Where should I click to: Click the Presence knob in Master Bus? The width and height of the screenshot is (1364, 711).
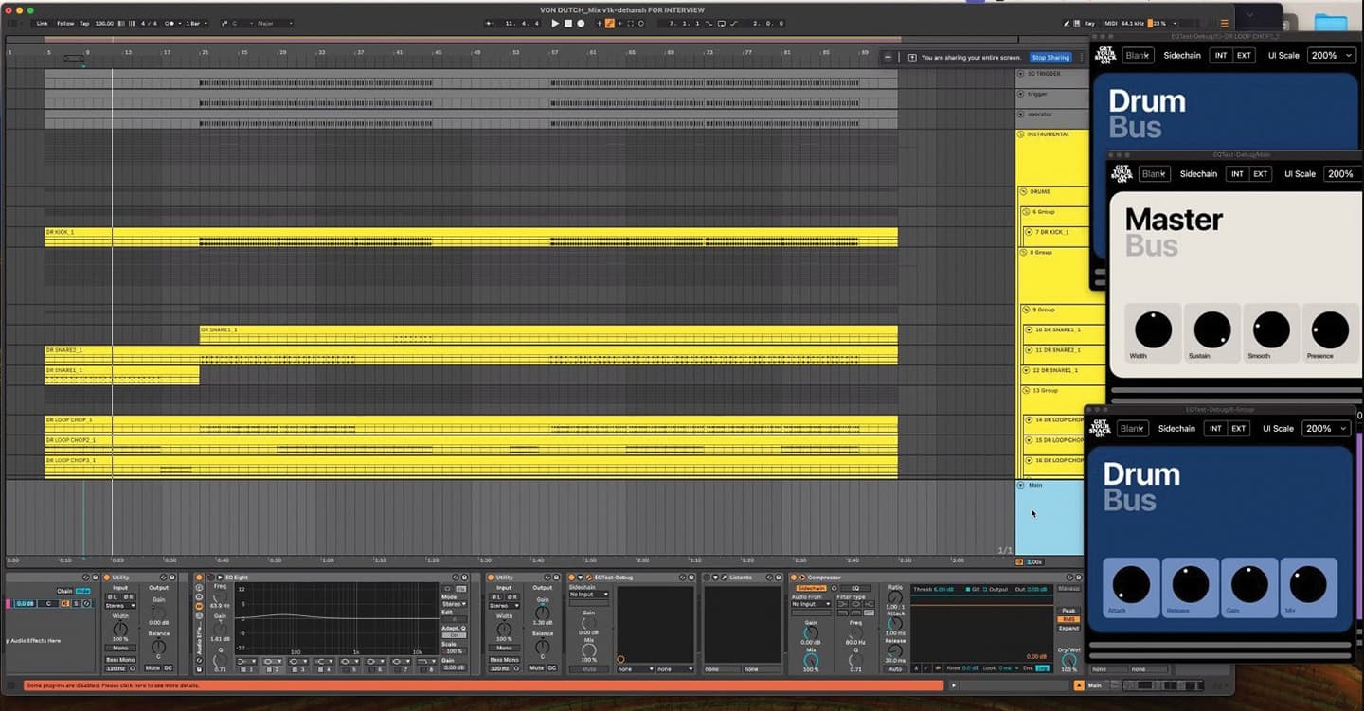pyautogui.click(x=1330, y=329)
